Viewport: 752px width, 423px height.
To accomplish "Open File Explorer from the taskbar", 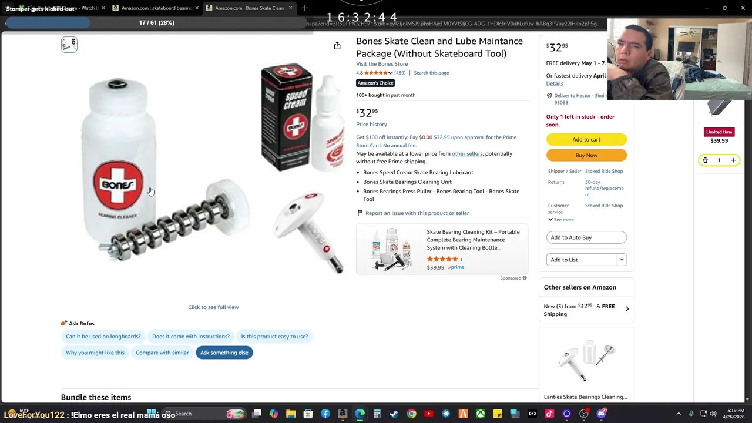I will pos(291,414).
